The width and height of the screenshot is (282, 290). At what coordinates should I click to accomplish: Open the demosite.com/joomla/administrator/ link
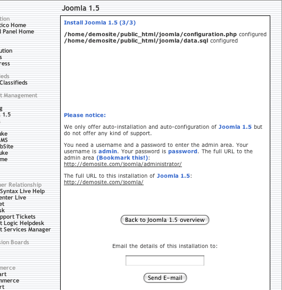(x=123, y=164)
